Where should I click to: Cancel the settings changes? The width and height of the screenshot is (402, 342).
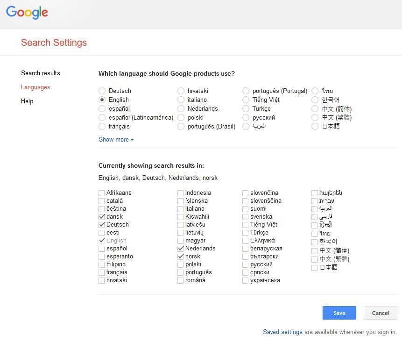(x=381, y=313)
